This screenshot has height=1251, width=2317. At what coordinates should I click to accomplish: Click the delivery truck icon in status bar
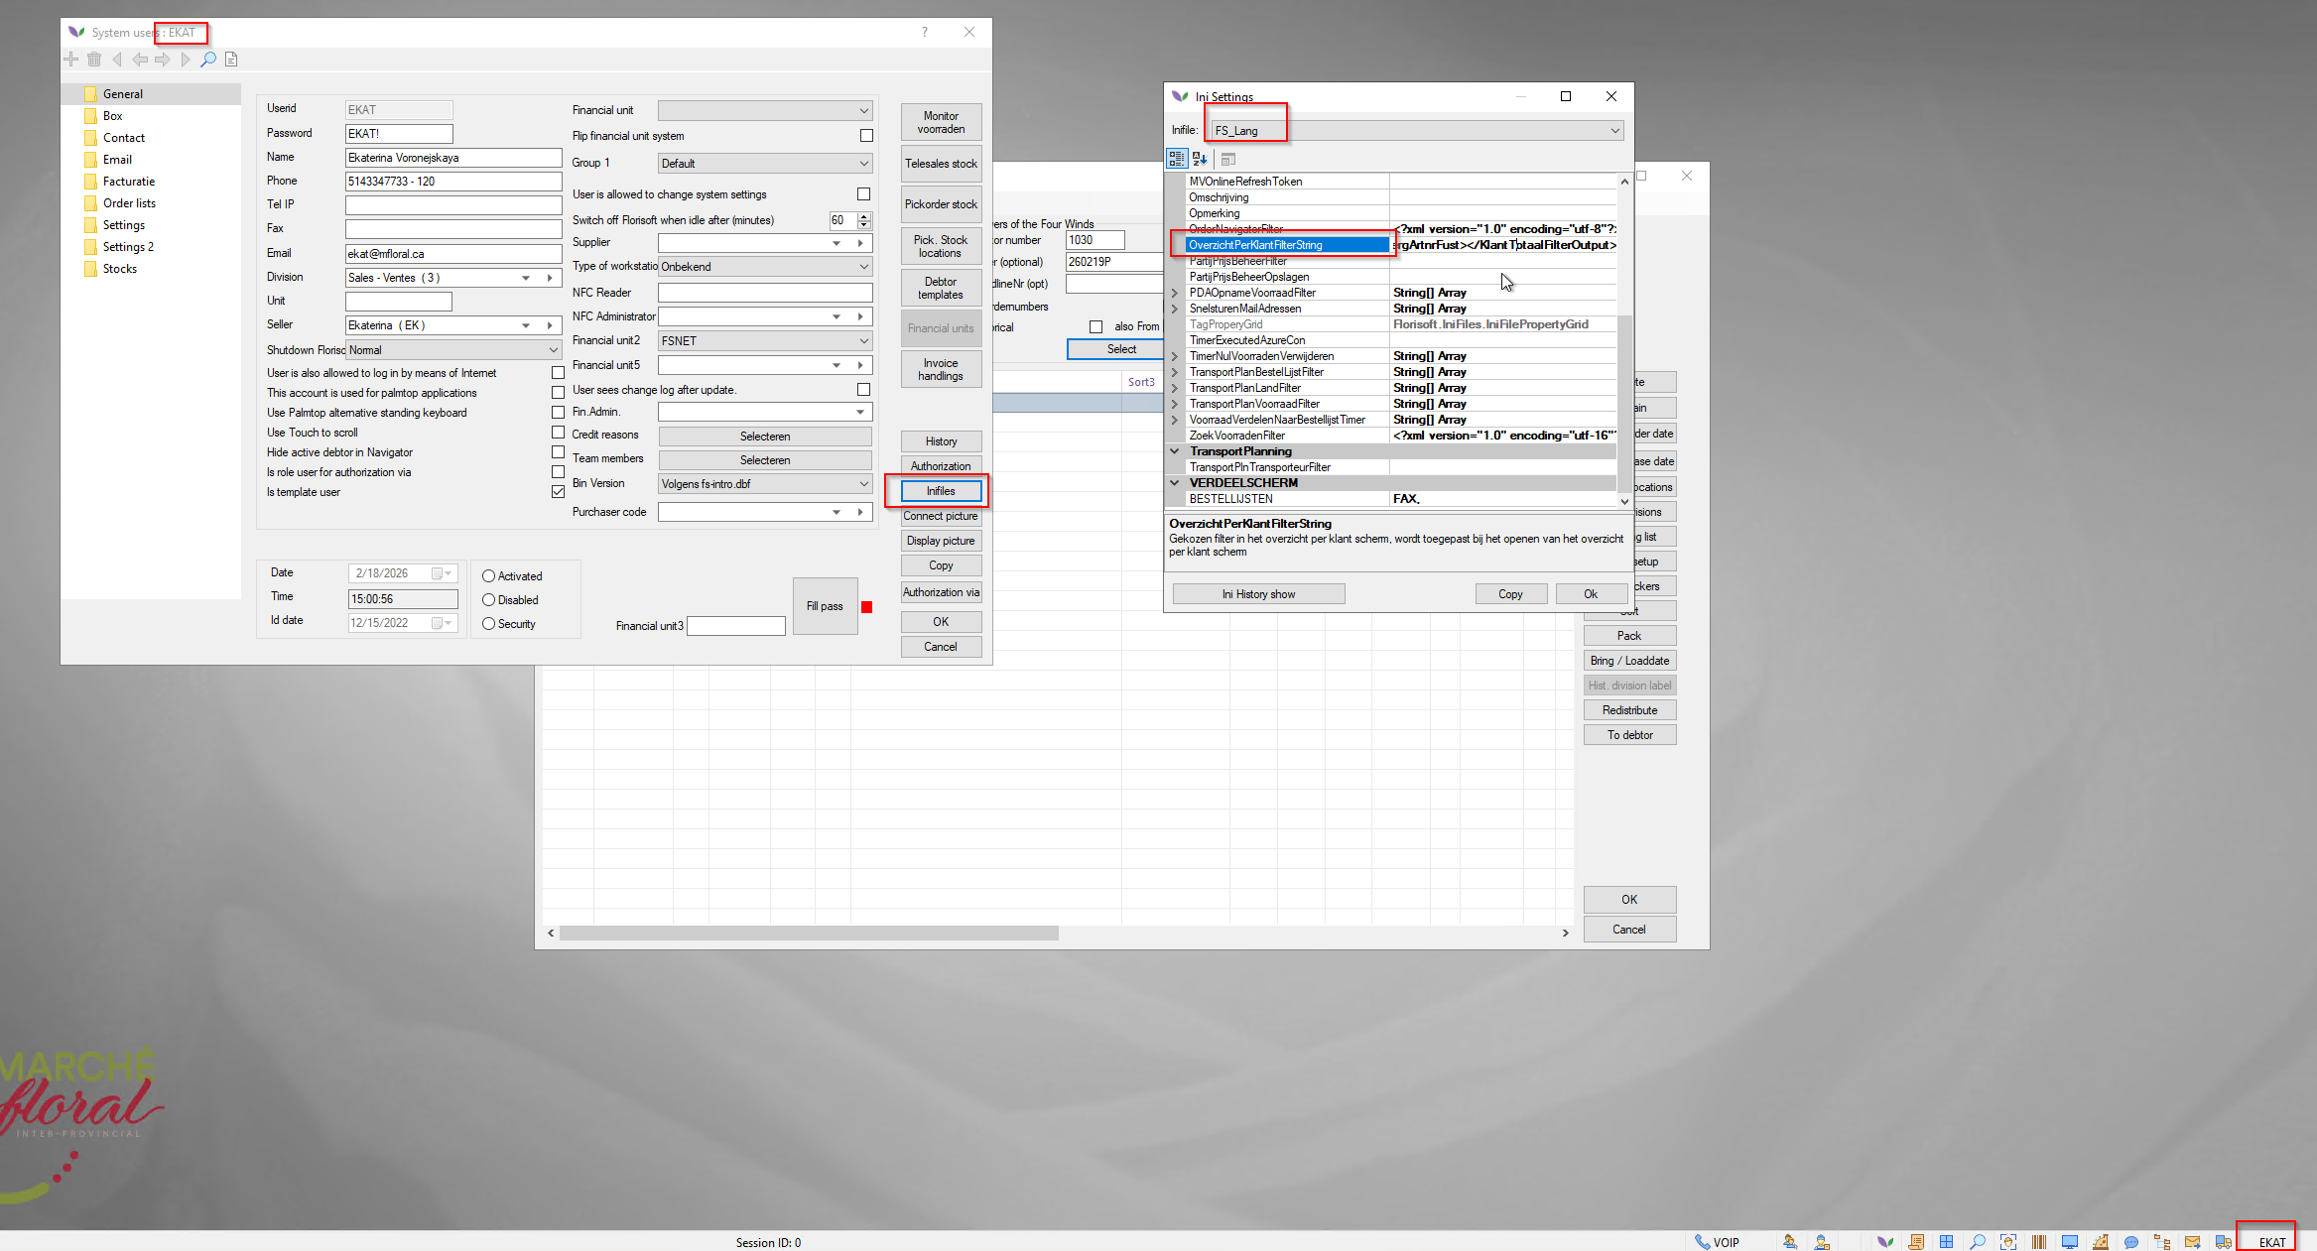[2224, 1242]
